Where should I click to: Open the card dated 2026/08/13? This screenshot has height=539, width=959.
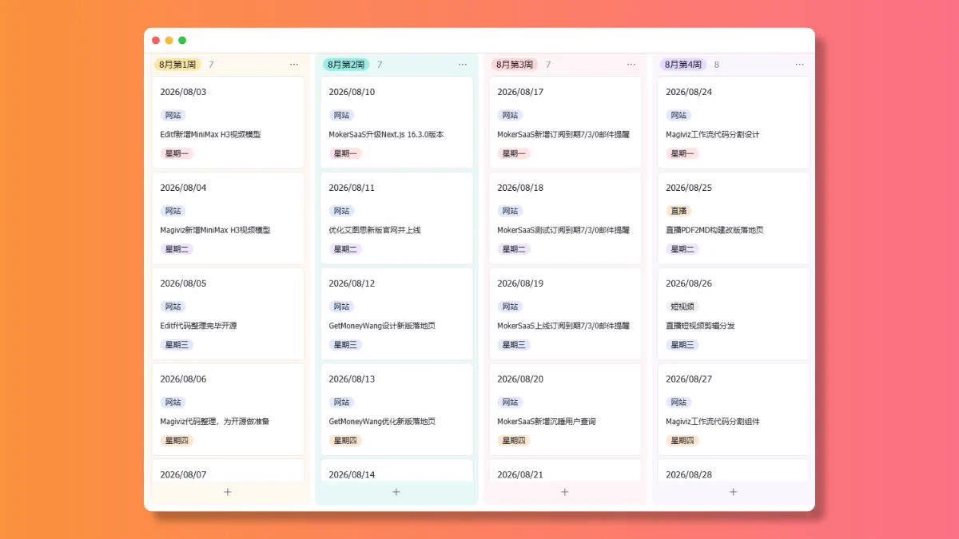396,410
